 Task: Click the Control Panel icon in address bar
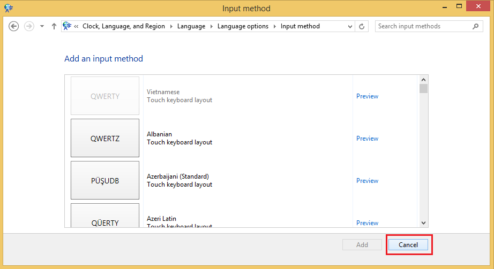point(68,26)
